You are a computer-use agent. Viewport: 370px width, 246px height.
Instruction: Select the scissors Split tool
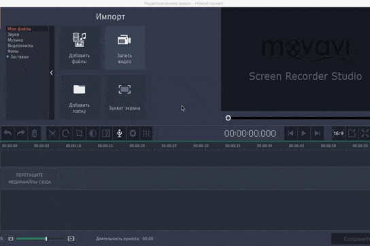pos(52,133)
